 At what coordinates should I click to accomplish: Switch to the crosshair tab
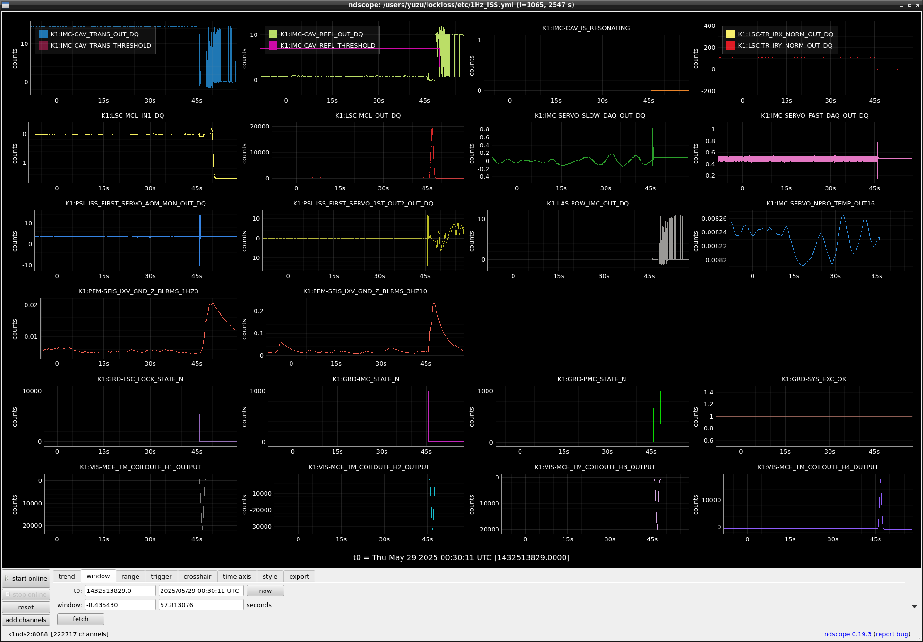197,576
